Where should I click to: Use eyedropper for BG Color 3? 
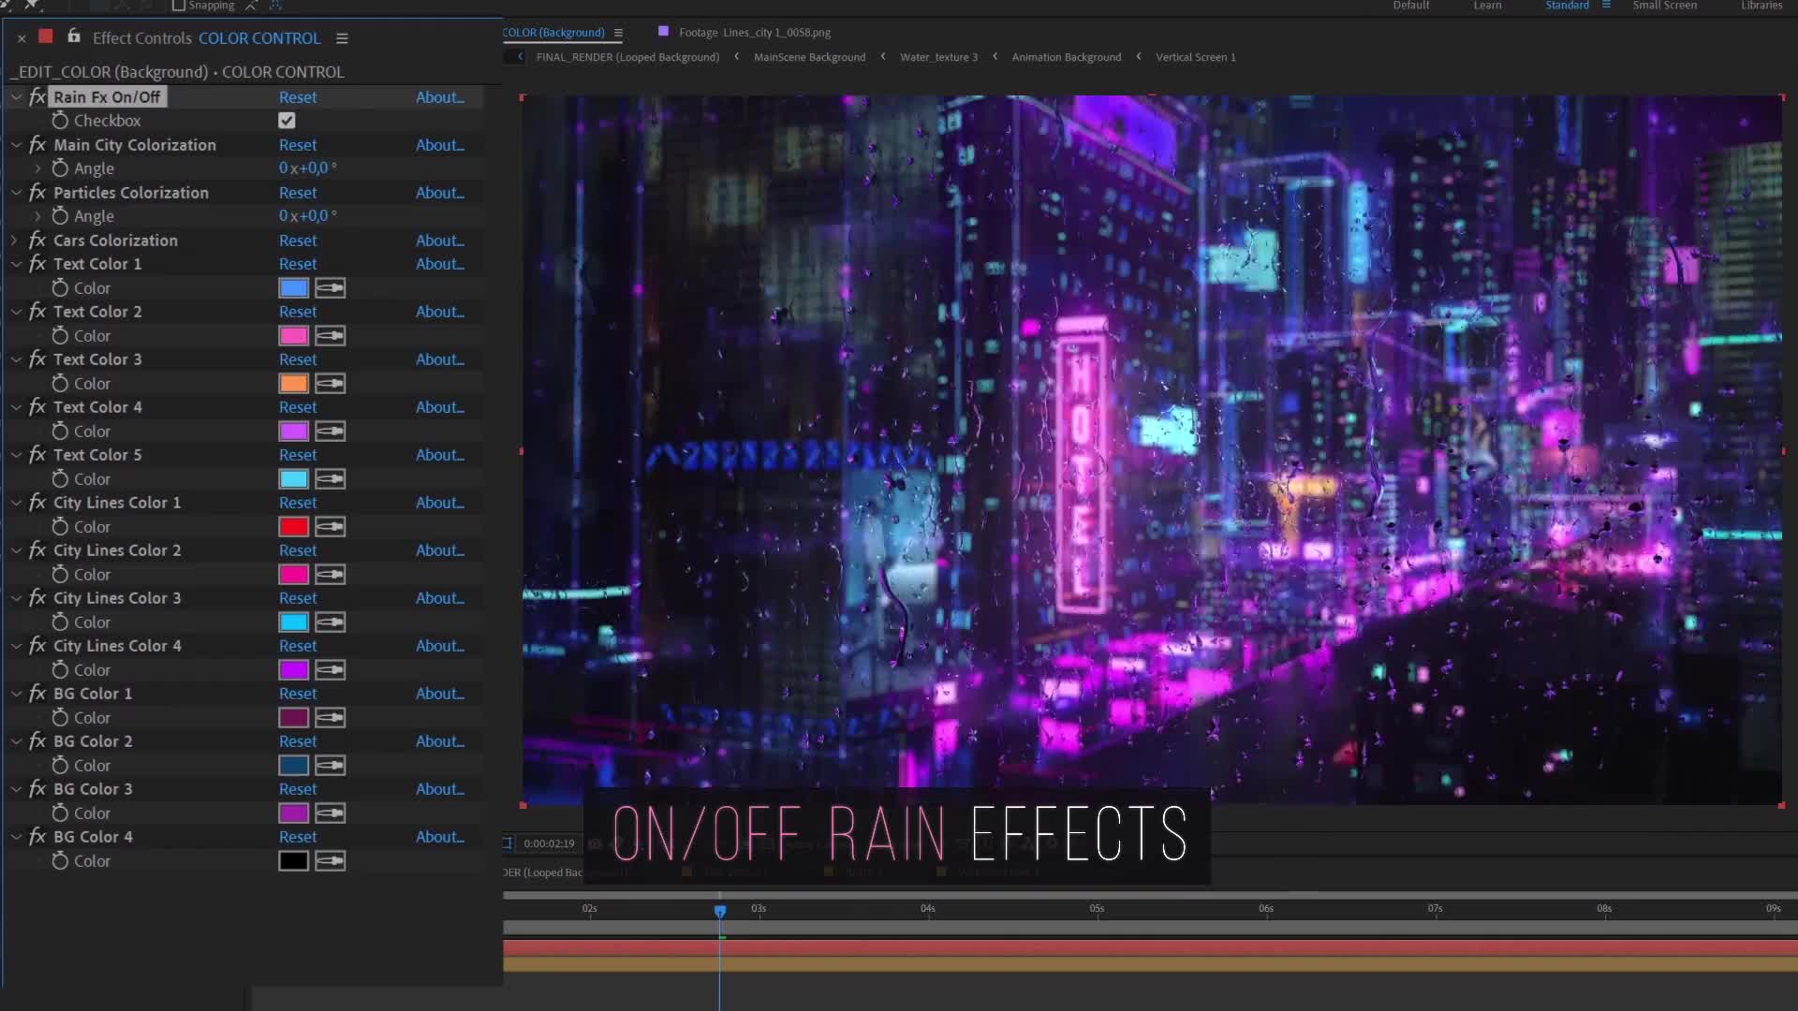(330, 813)
